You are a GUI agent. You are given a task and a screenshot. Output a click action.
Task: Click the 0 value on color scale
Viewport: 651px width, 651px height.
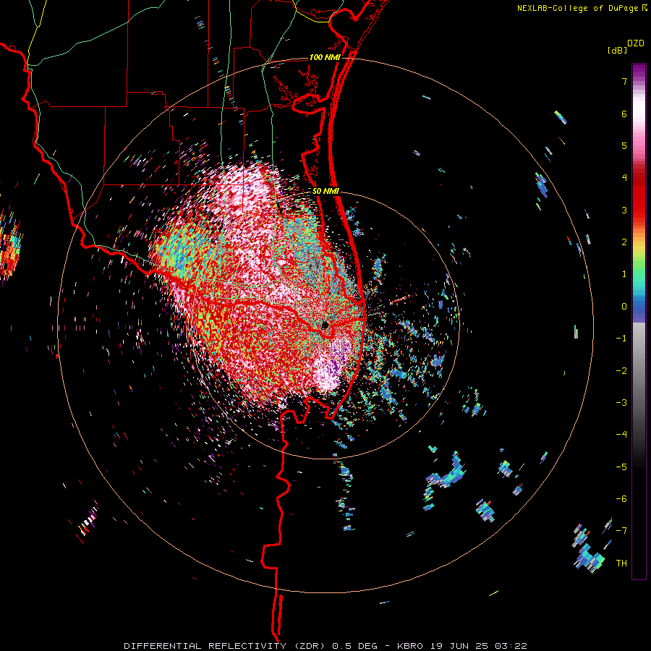[x=624, y=307]
